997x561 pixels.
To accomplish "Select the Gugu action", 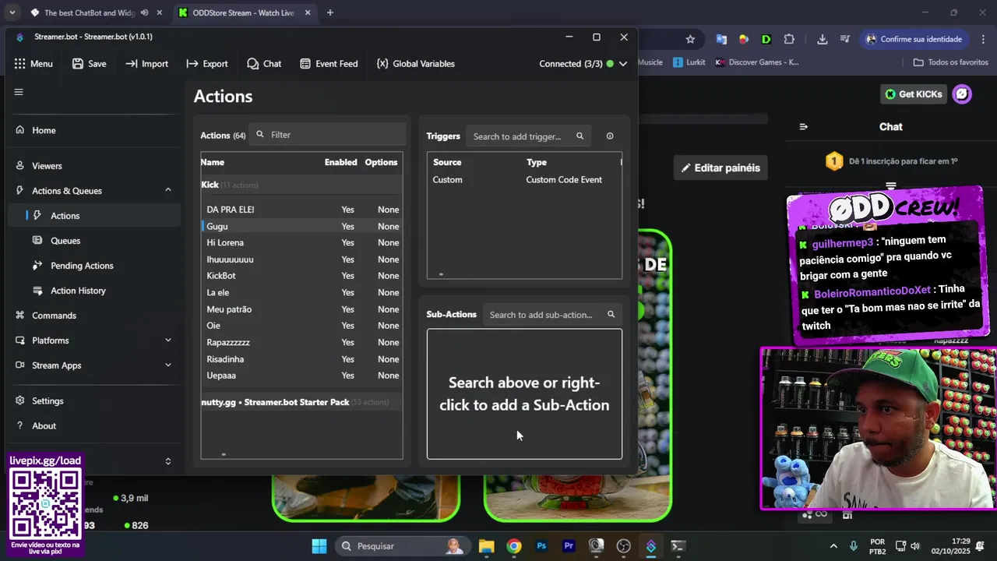I will (301, 226).
